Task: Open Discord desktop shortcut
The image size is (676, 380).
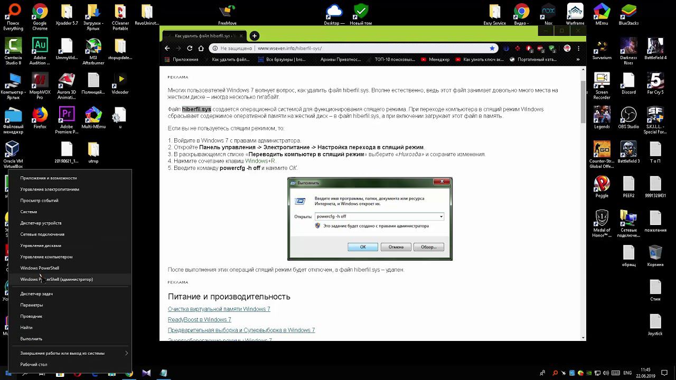Action: pos(628,83)
